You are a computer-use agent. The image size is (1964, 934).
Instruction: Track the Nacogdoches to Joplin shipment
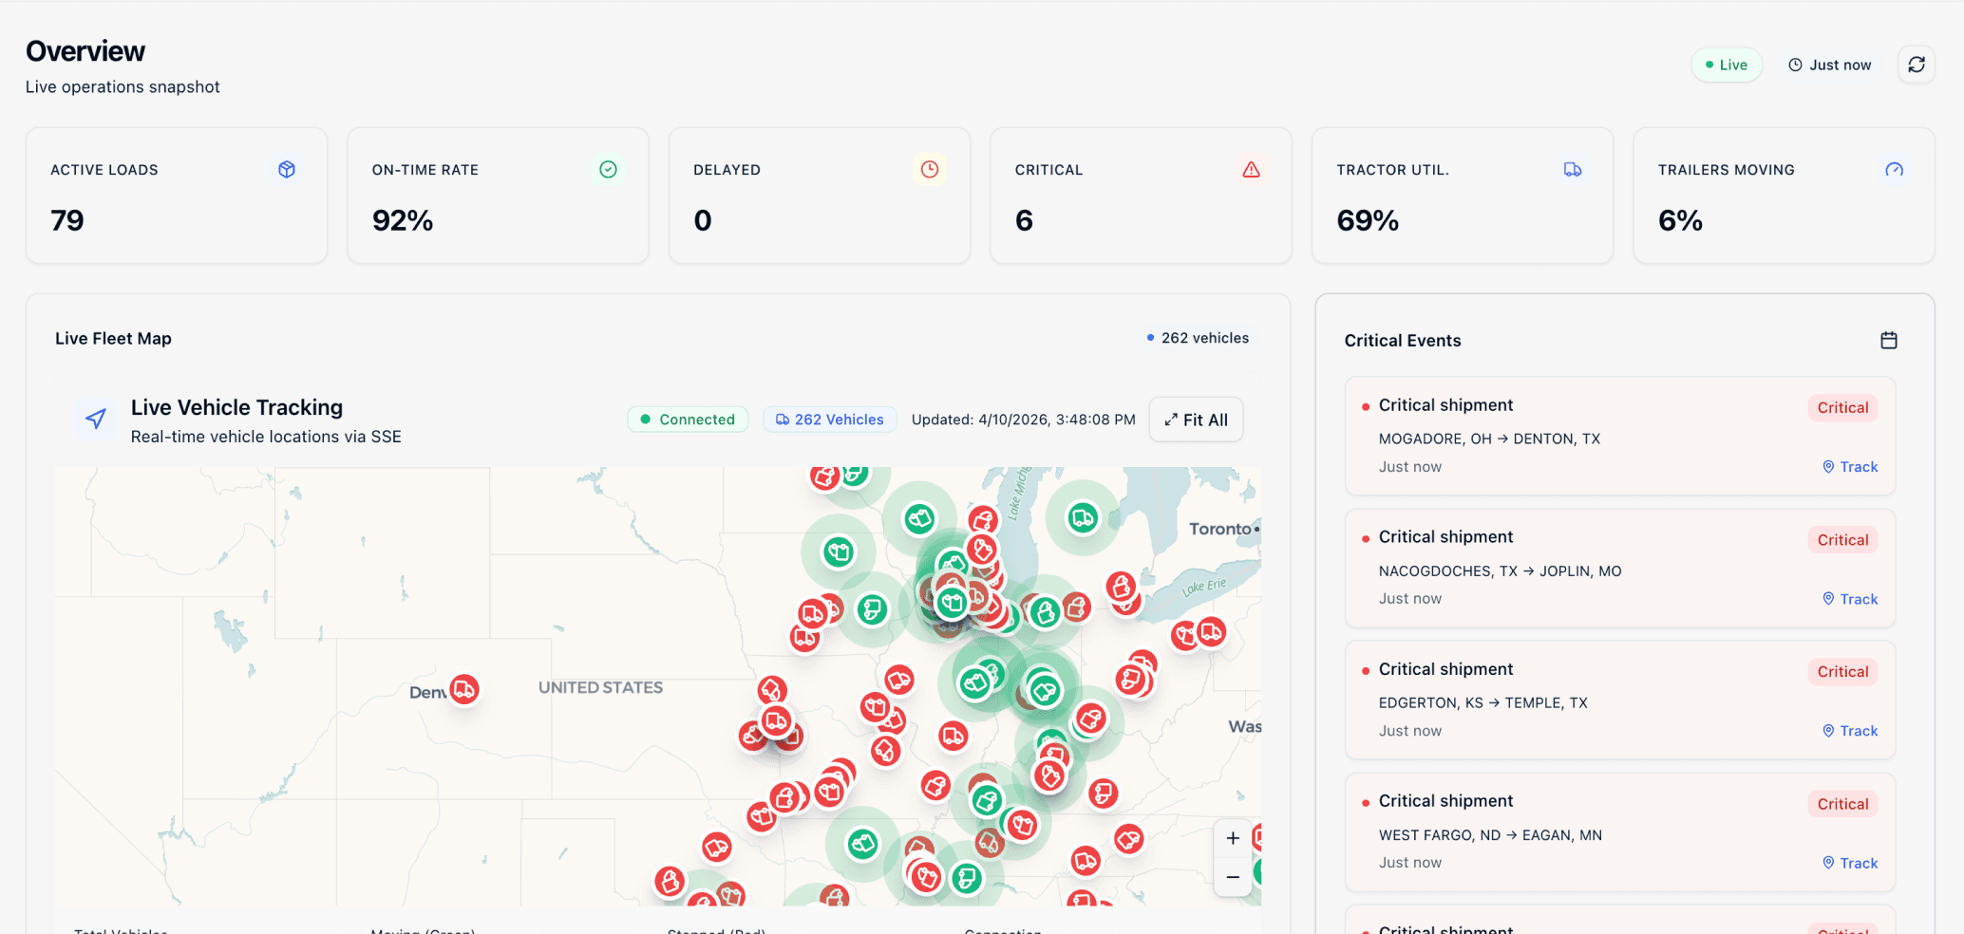[x=1850, y=599]
